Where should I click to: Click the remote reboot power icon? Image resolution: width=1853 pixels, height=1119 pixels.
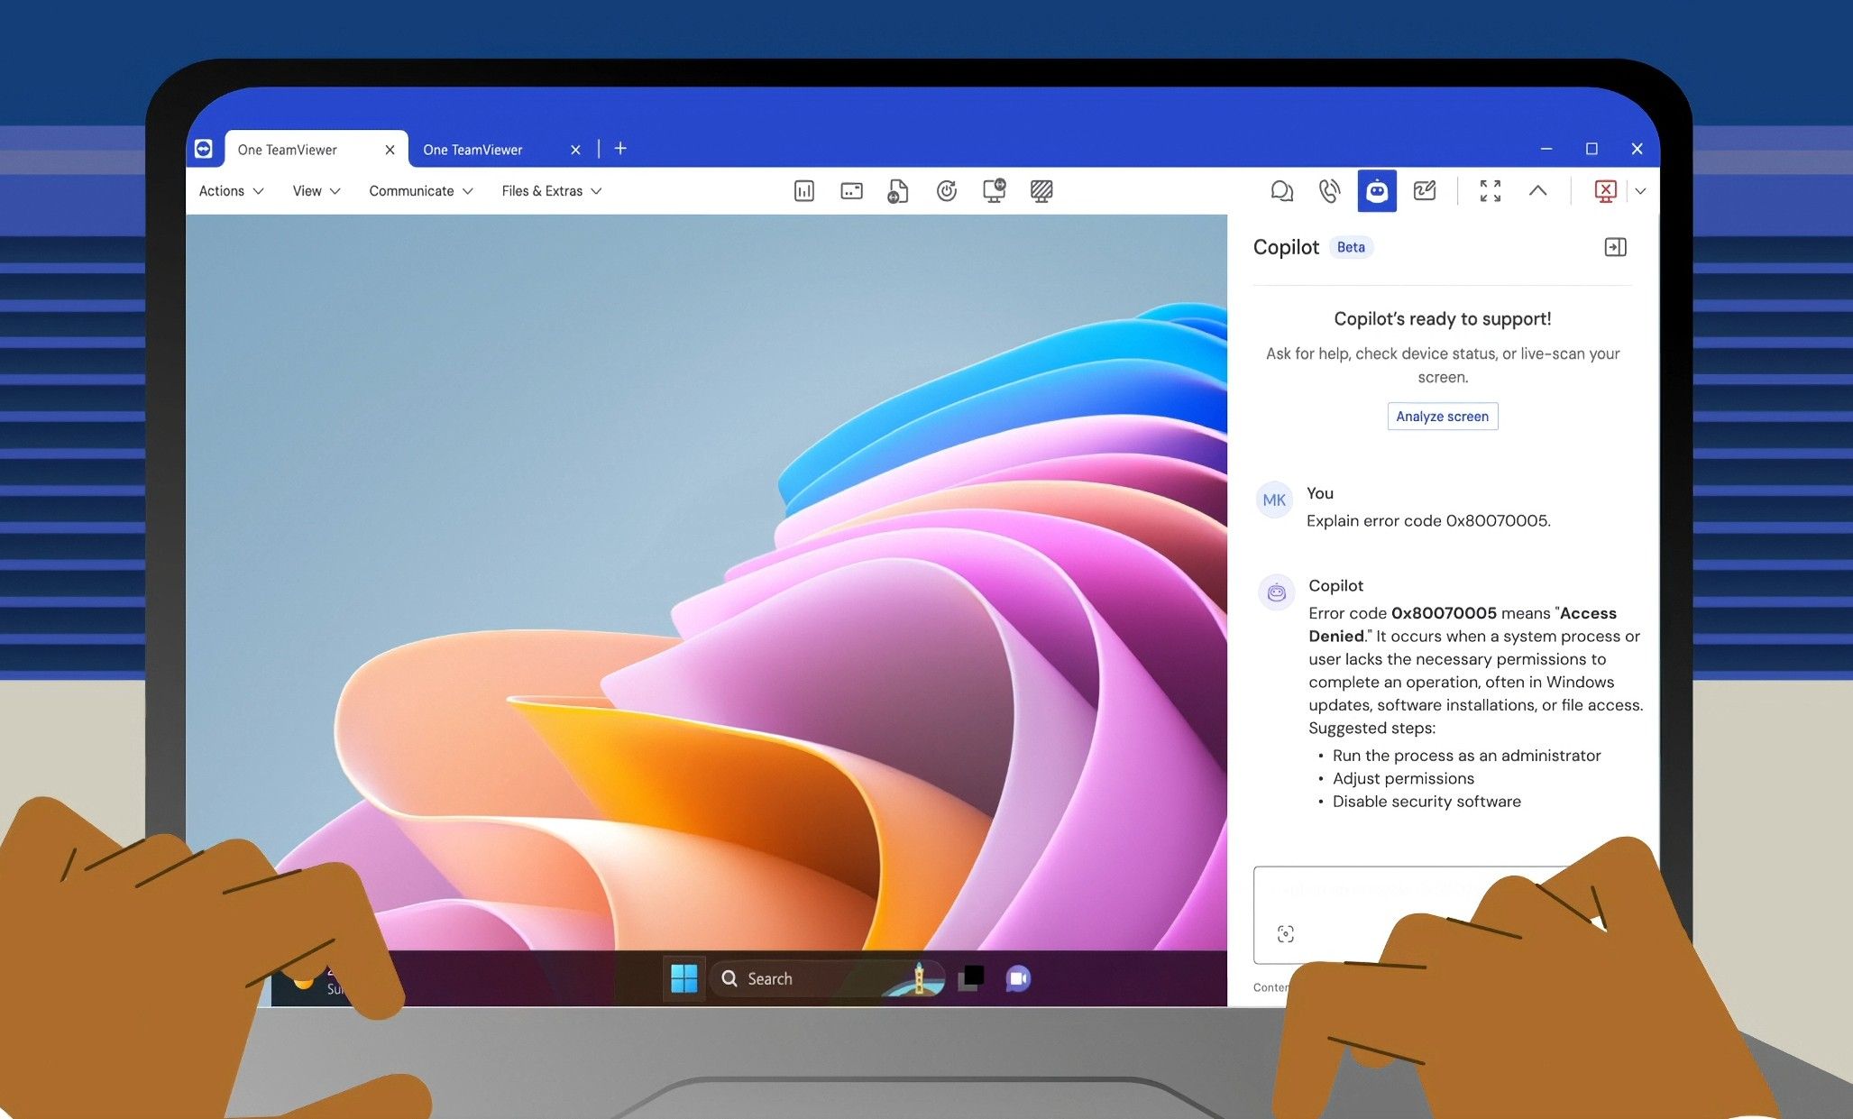(x=946, y=191)
